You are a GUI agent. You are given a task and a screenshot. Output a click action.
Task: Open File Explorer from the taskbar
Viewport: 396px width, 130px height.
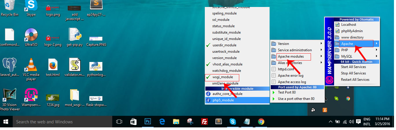(x=176, y=122)
